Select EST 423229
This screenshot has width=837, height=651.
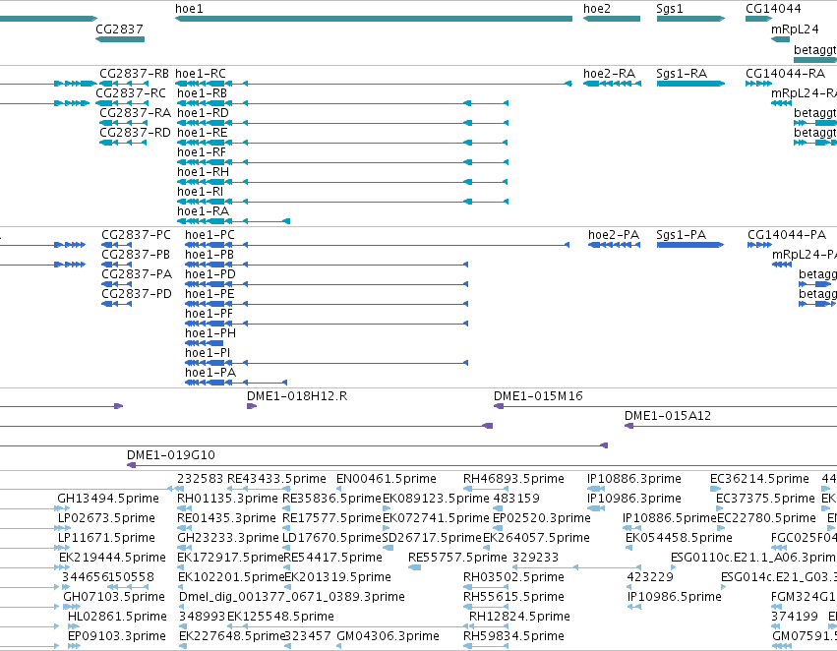point(650,578)
